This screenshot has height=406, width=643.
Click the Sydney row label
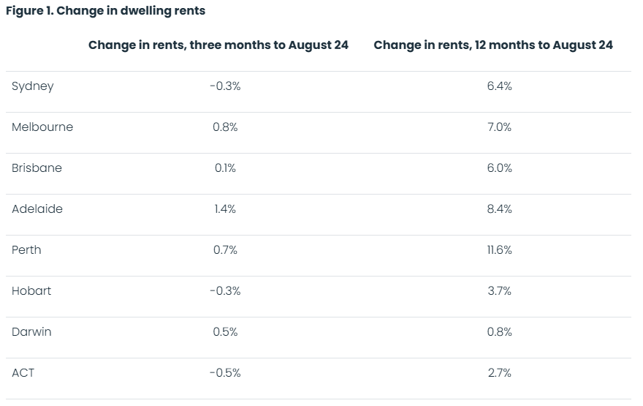coord(32,86)
